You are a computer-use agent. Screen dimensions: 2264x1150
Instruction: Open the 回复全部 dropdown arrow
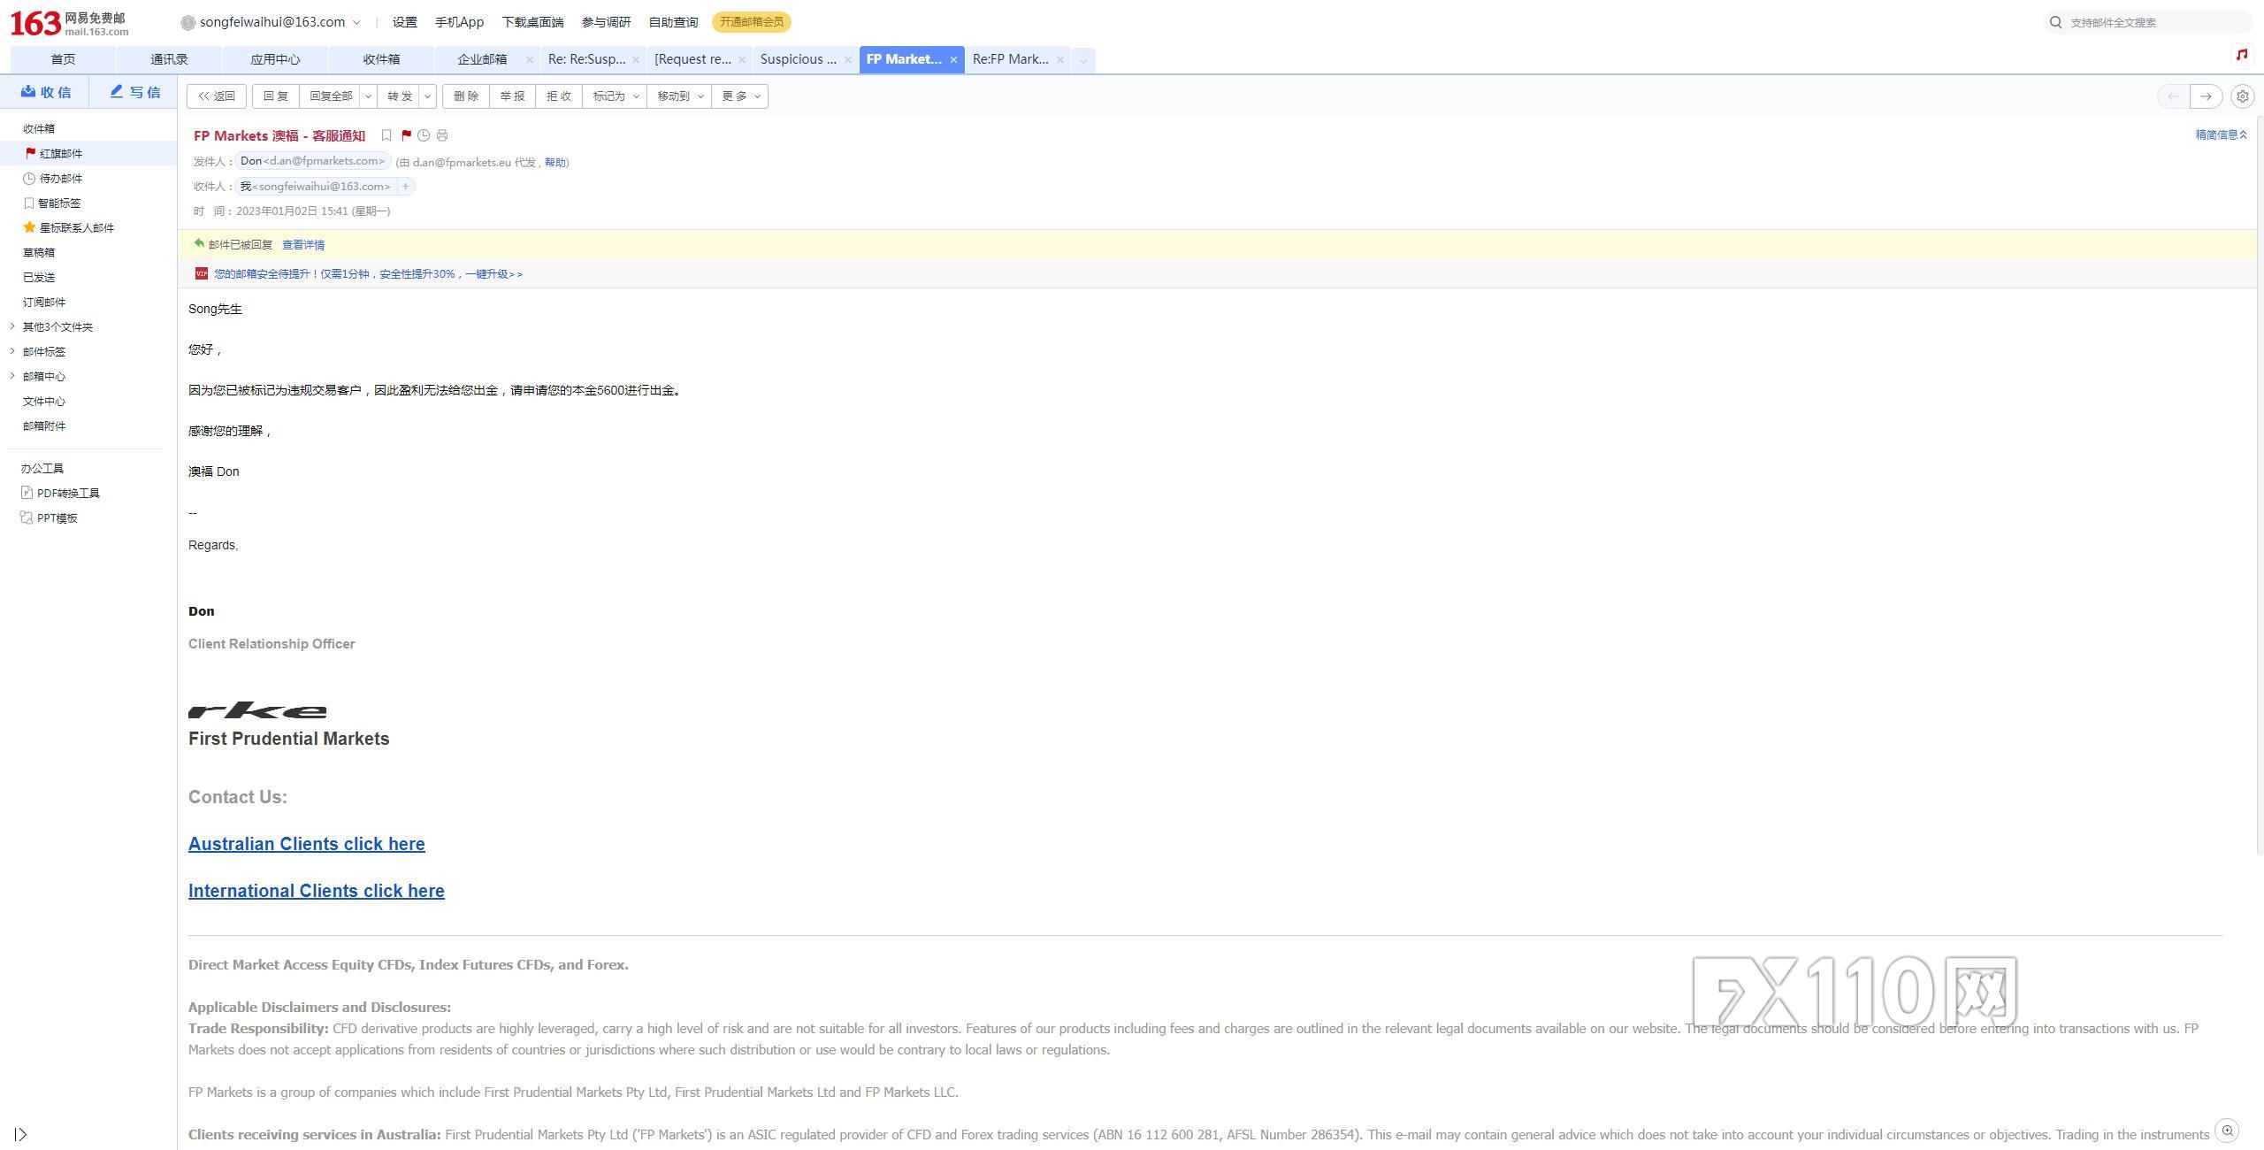tap(368, 96)
